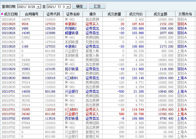Sort by the 成交数量 column header
The width and height of the screenshot is (196, 139).
click(x=114, y=14)
